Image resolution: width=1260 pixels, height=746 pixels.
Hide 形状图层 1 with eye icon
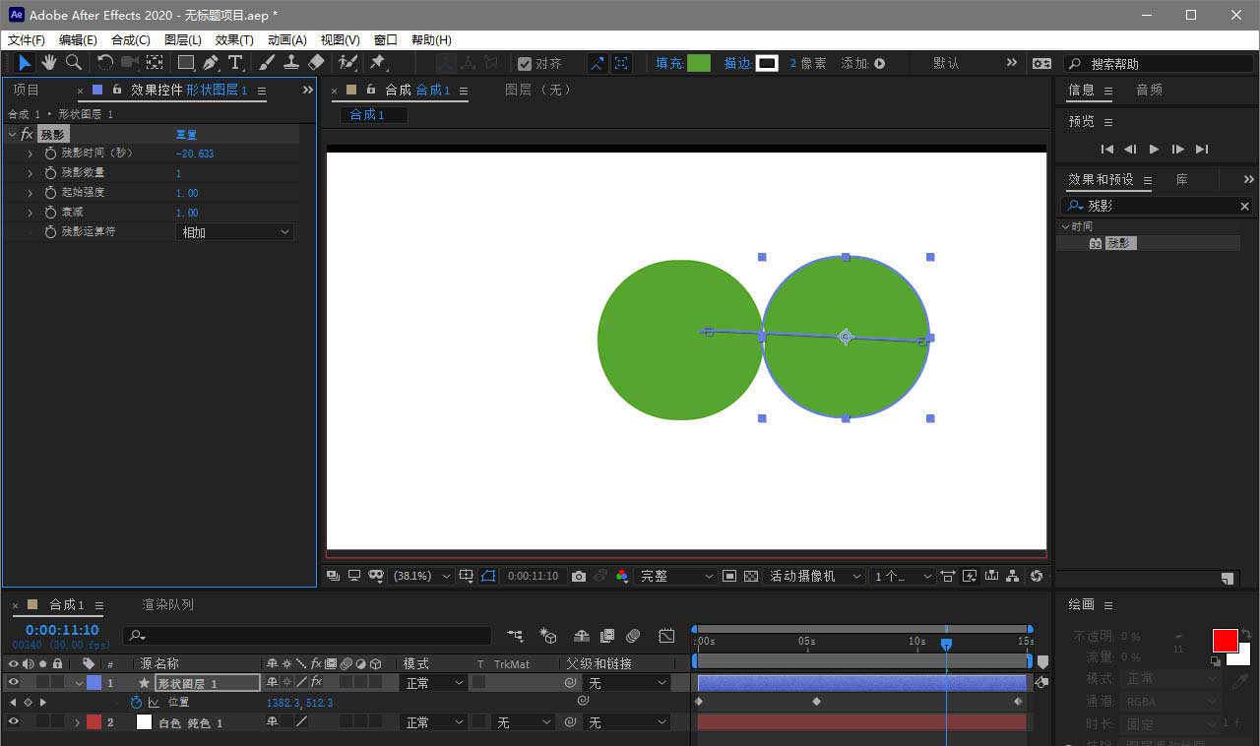(x=14, y=682)
